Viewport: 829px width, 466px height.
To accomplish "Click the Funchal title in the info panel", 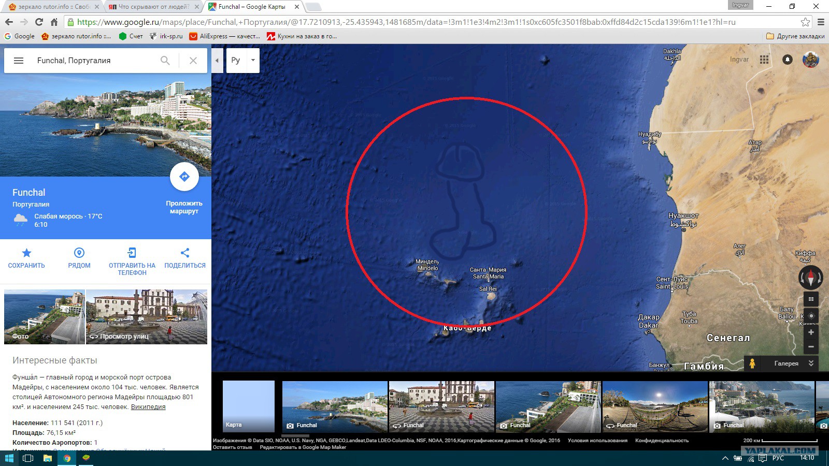I will pyautogui.click(x=29, y=193).
